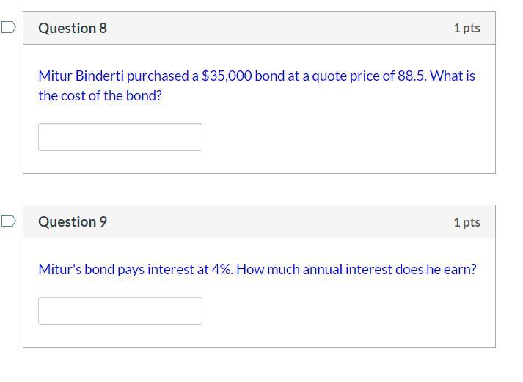This screenshot has height=382, width=523.
Task: Click the Question 8 answer box
Action: (120, 137)
